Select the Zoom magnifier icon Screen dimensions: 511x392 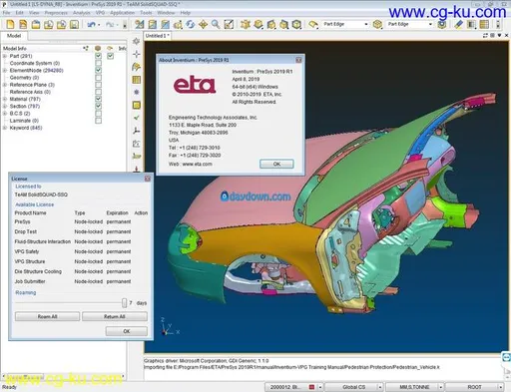[x=216, y=24]
